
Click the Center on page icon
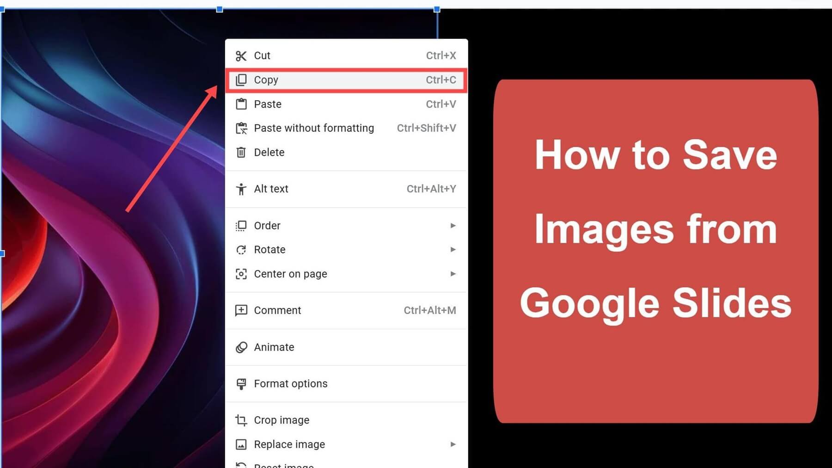pyautogui.click(x=241, y=274)
